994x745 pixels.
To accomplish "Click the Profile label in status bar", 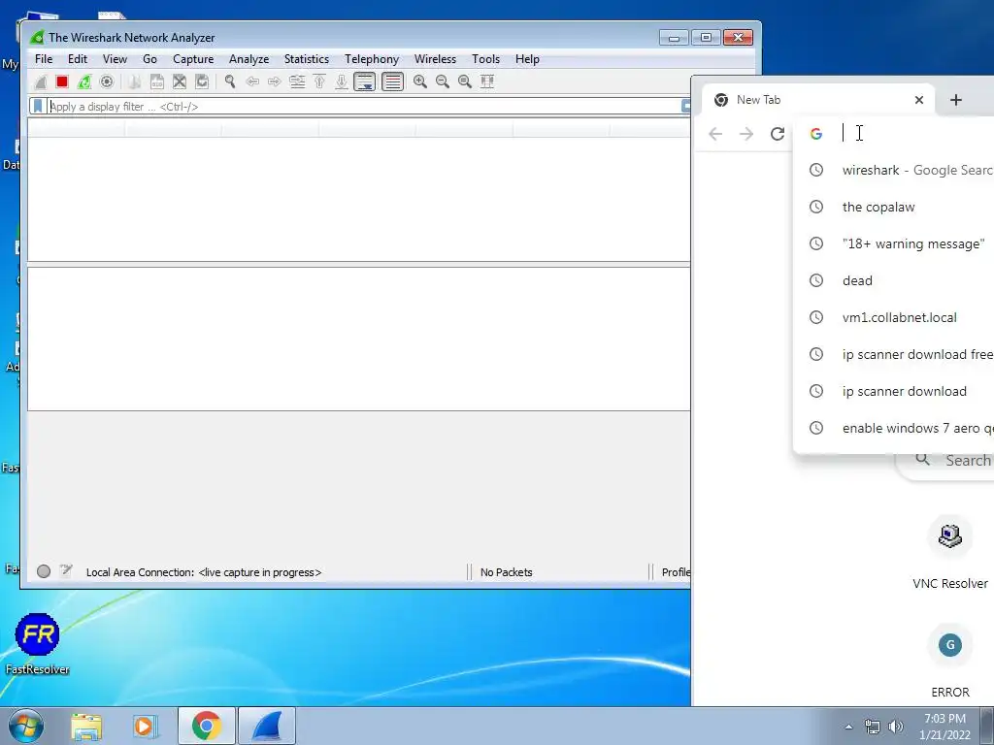I will tap(676, 572).
